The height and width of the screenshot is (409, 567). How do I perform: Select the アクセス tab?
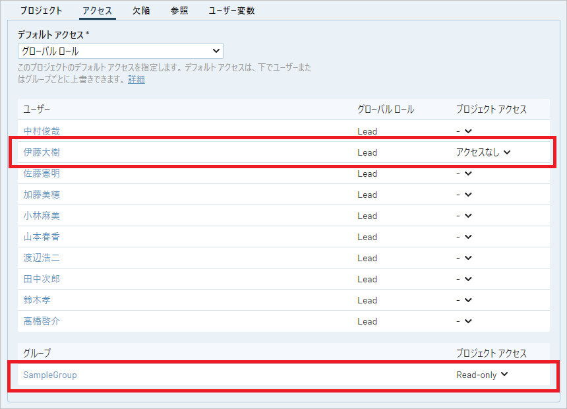click(97, 11)
